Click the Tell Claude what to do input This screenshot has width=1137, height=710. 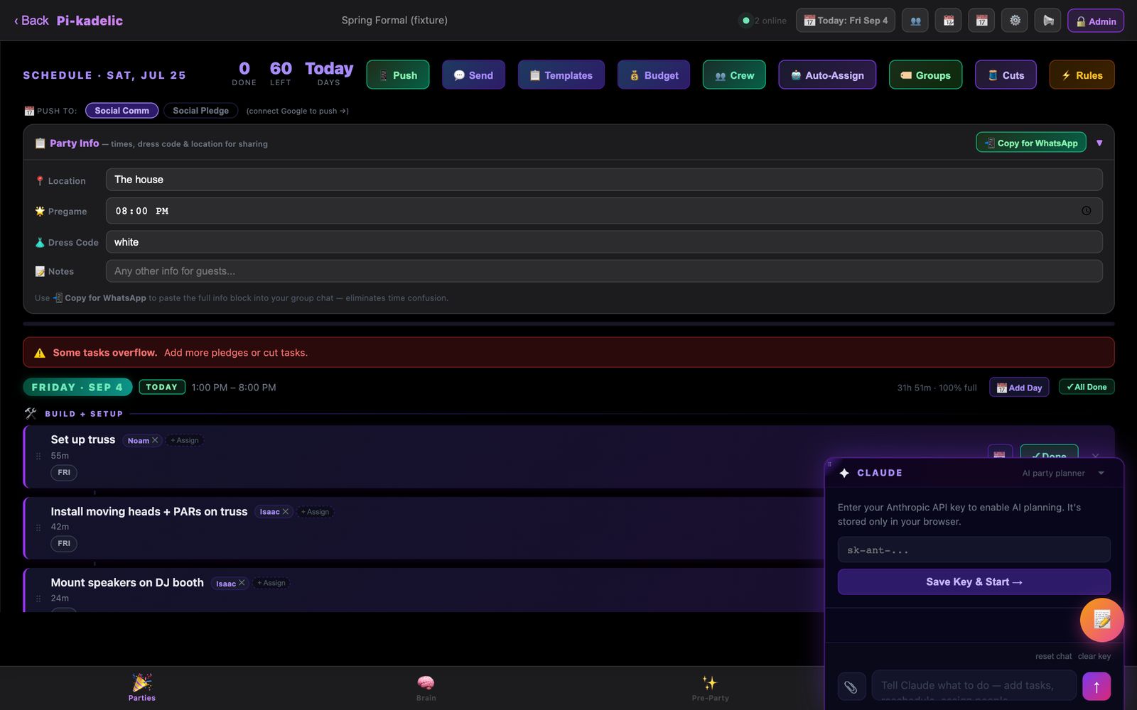click(x=974, y=686)
